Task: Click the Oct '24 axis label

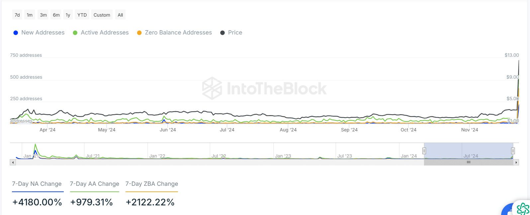Action: [x=408, y=130]
